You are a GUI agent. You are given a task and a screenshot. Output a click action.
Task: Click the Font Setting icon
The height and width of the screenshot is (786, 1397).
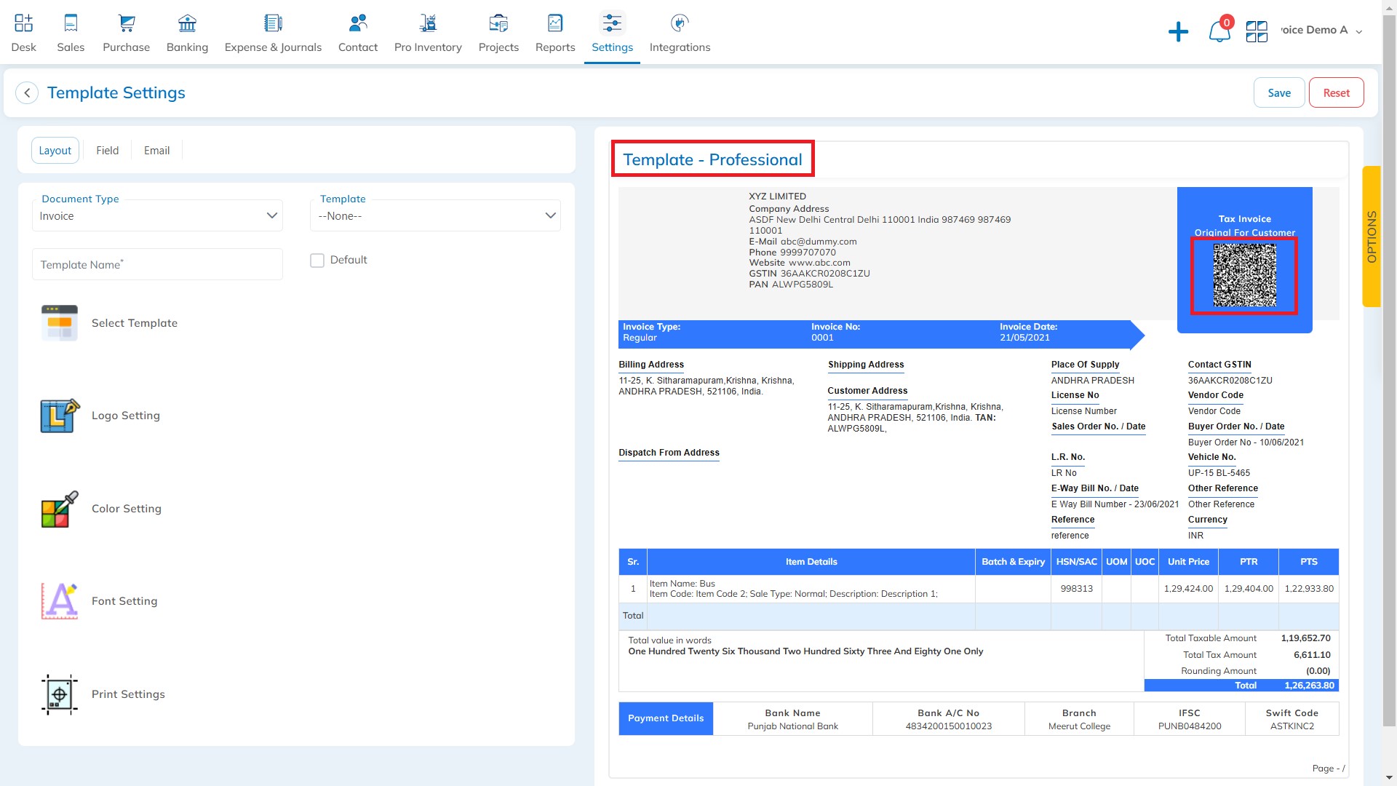tap(60, 600)
